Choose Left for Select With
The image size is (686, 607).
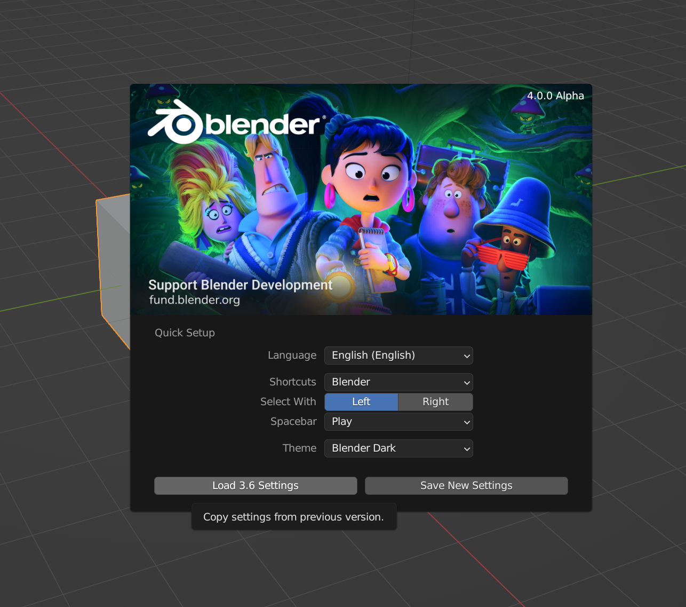pos(361,402)
